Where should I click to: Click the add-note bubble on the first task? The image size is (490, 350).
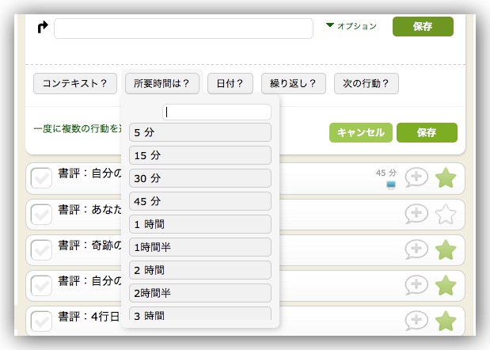click(416, 178)
